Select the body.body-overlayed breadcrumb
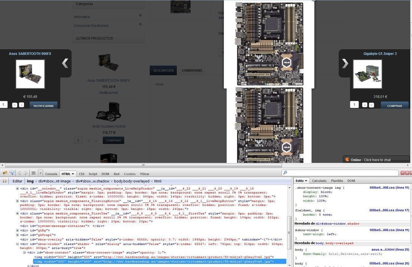Screen dimensions: 412x267 coord(131,181)
